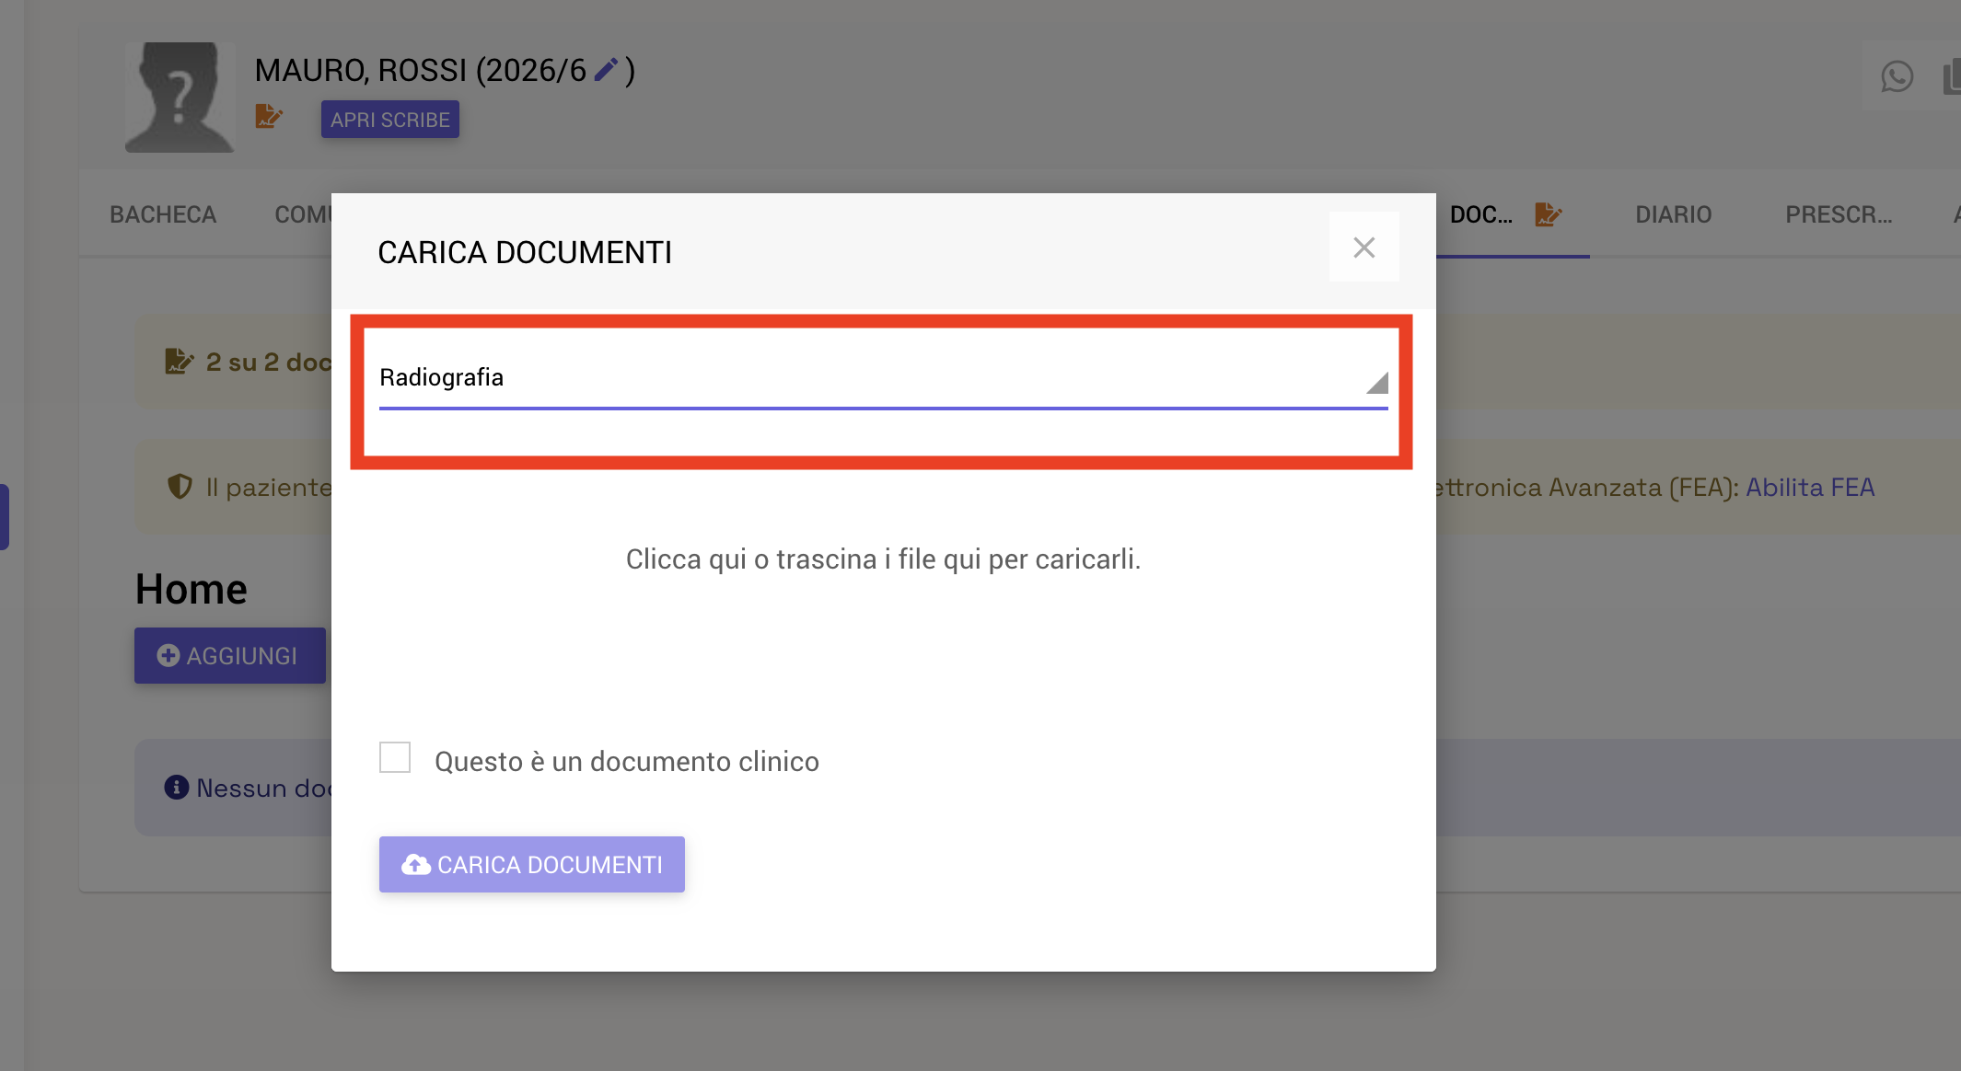Click the pencil icon next to 2026/6
The height and width of the screenshot is (1071, 1961).
pos(606,70)
